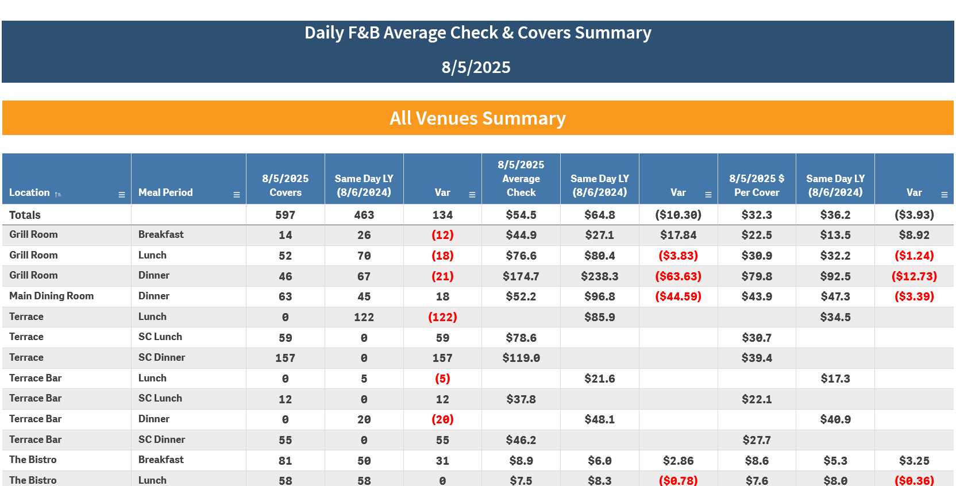The height and width of the screenshot is (486, 956).
Task: Click the All Venues Summary banner
Action: 478,118
